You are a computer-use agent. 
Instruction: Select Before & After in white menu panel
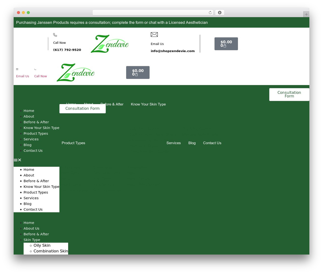(36, 181)
